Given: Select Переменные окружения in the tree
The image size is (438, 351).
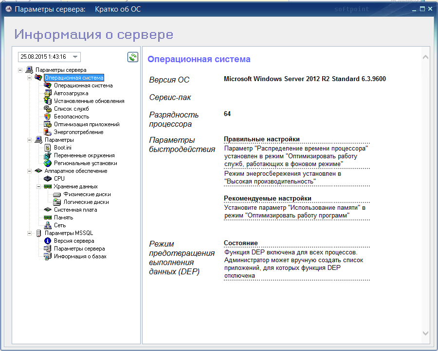Looking at the screenshot, I should coord(84,155).
